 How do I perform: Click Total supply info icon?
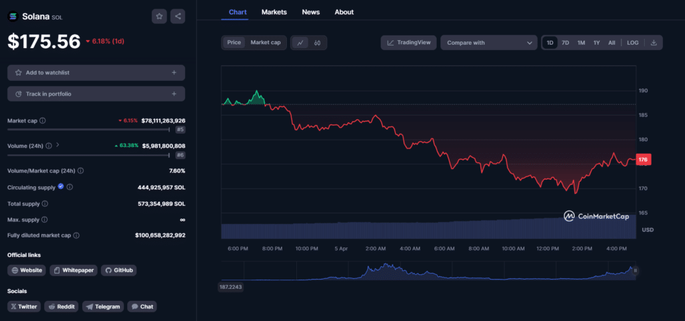coord(45,203)
